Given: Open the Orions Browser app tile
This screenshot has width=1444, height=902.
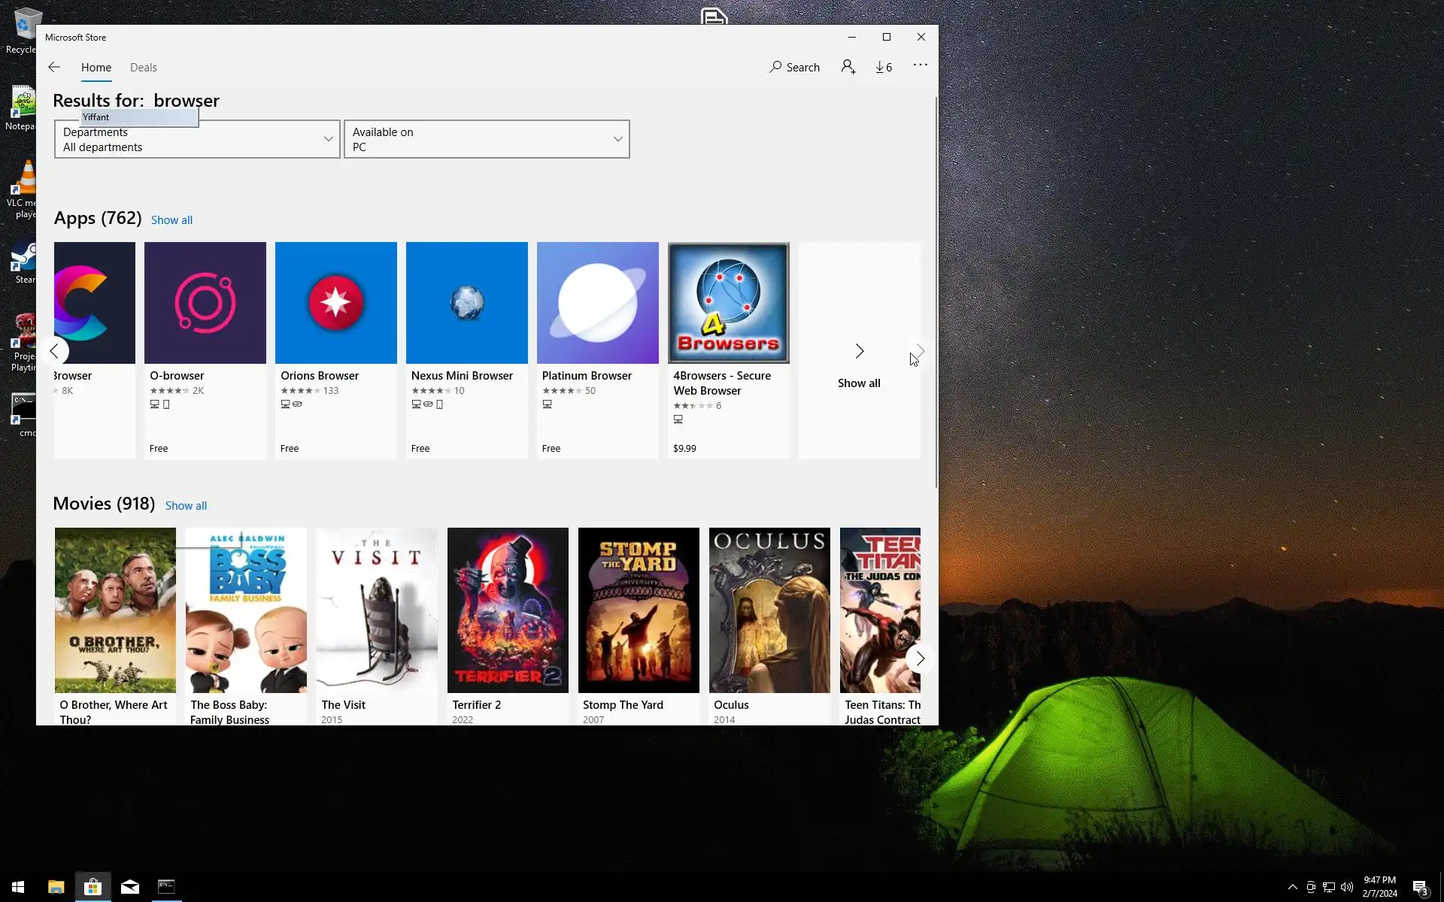Looking at the screenshot, I should point(335,303).
